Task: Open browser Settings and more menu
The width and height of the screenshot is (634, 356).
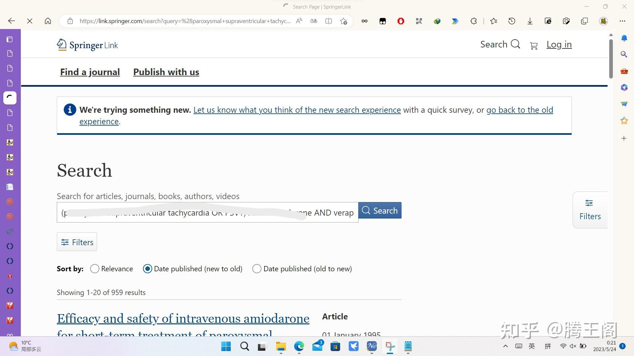Action: pos(622,21)
